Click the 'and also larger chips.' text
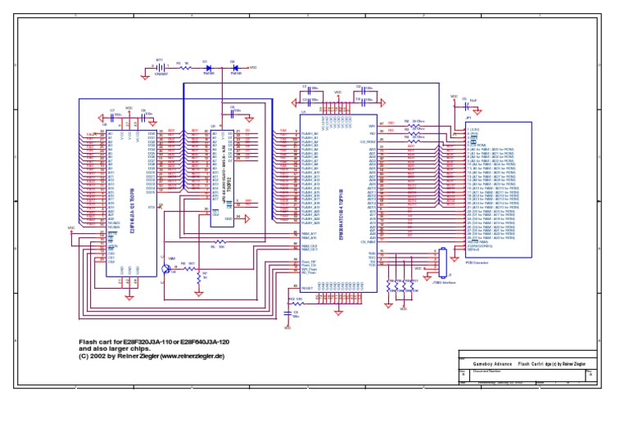The height and width of the screenshot is (445, 629). coord(115,348)
